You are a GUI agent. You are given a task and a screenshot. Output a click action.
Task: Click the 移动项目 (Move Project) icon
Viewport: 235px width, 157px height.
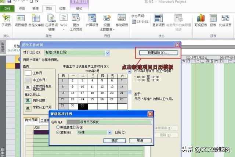(x=122, y=20)
